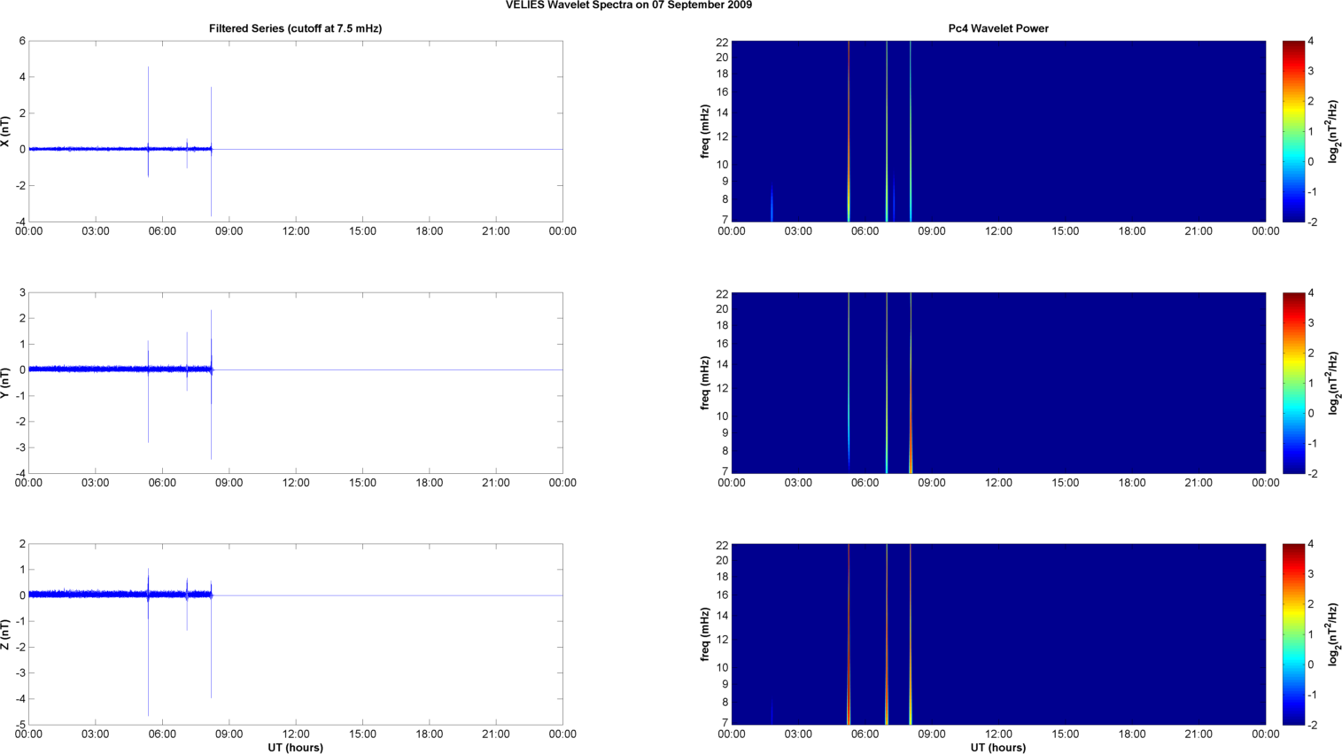The height and width of the screenshot is (754, 1342).
Task: Click the Z (nT) axis label
Action: [6, 634]
